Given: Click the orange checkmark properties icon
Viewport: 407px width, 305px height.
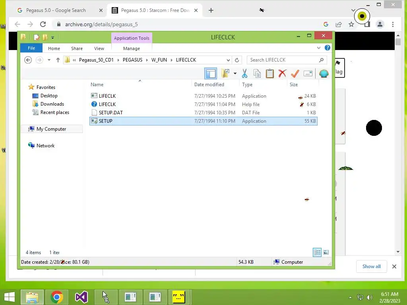Looking at the screenshot, I should coord(295,73).
